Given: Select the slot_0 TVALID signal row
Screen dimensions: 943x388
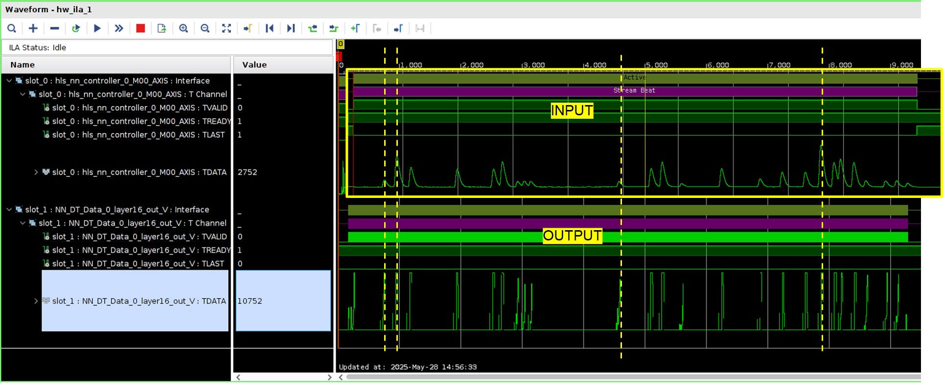Looking at the screenshot, I should coord(139,108).
